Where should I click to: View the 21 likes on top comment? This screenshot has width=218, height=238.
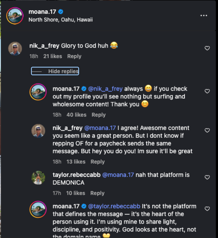53,56
